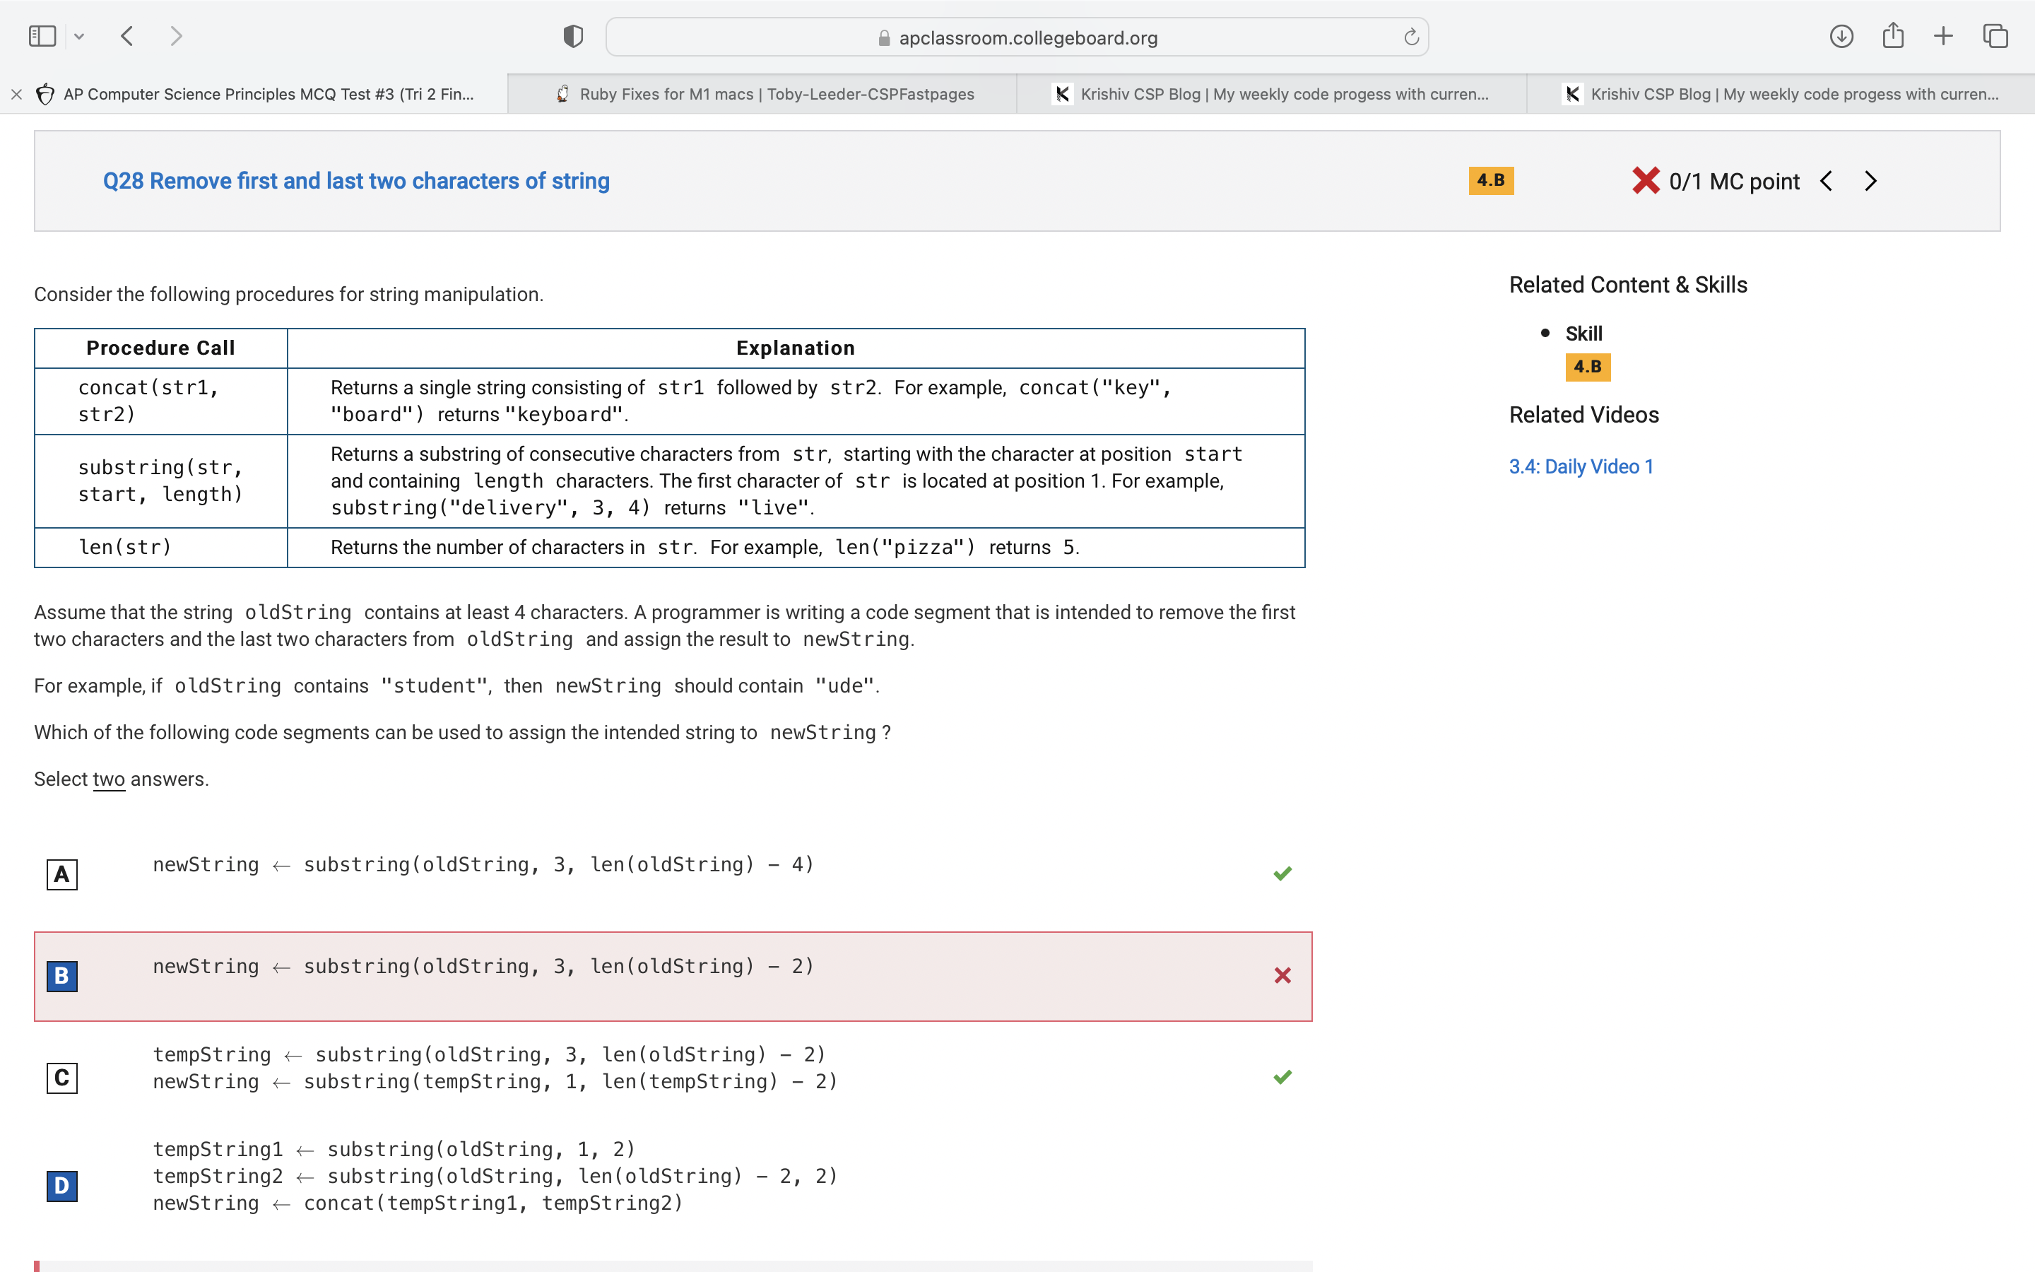Click the concat(str1, str2) table cell
This screenshot has width=2035, height=1272.
click(160, 401)
